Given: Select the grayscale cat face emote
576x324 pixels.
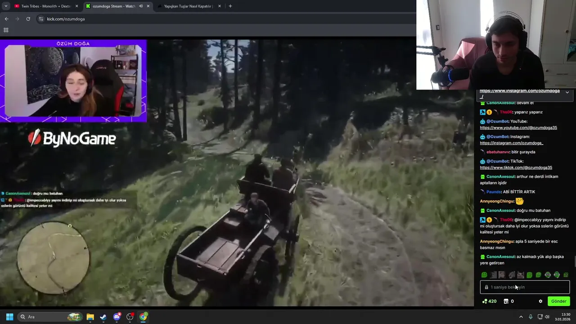Looking at the screenshot, I should [520, 275].
